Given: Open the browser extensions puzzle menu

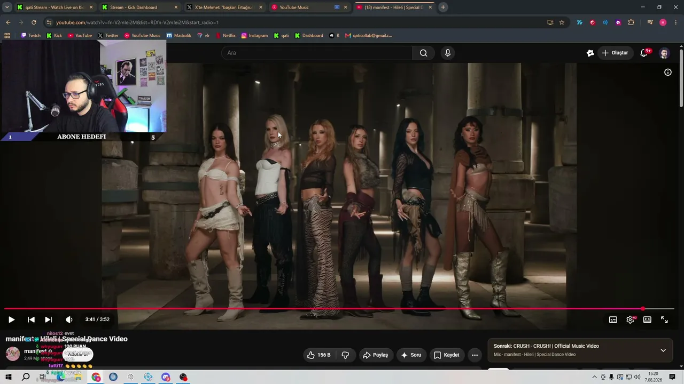Looking at the screenshot, I should point(631,22).
